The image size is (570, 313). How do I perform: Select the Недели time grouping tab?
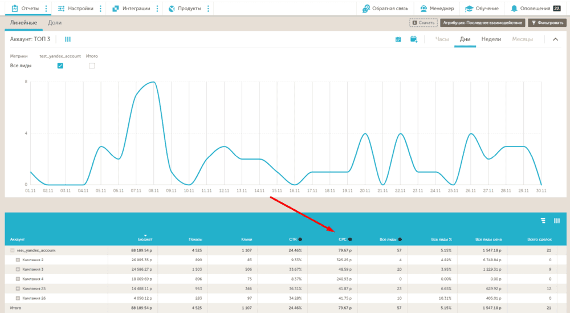tap(491, 39)
